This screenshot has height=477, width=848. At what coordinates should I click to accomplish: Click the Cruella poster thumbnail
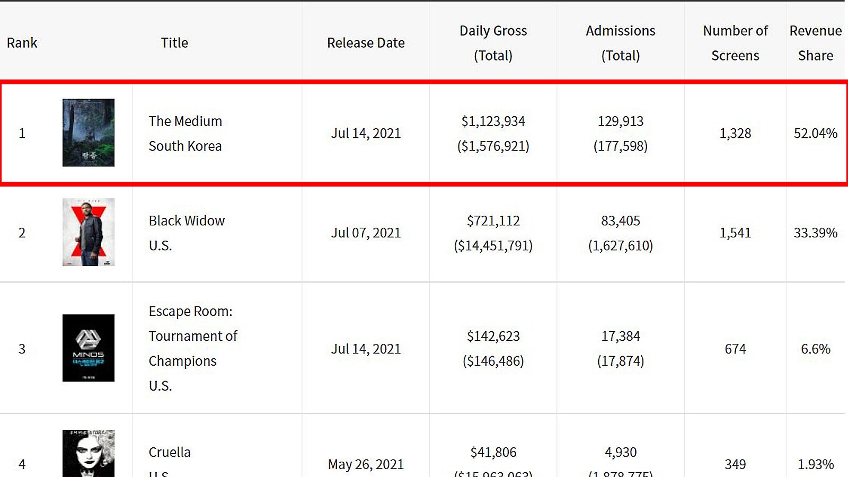tap(89, 454)
